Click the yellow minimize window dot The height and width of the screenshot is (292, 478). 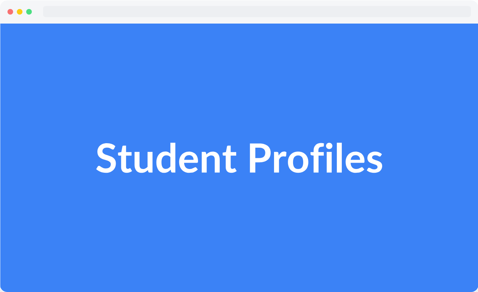[x=19, y=12]
